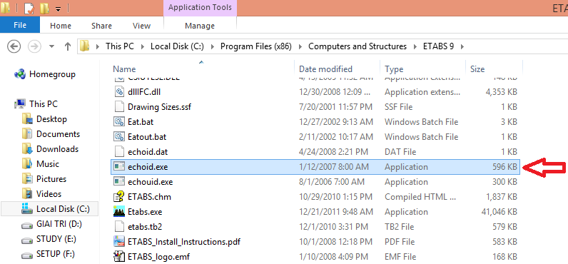Screen dimensions: 568x264
Task: Open Pictures in the navigation pane
Action: tap(51, 179)
